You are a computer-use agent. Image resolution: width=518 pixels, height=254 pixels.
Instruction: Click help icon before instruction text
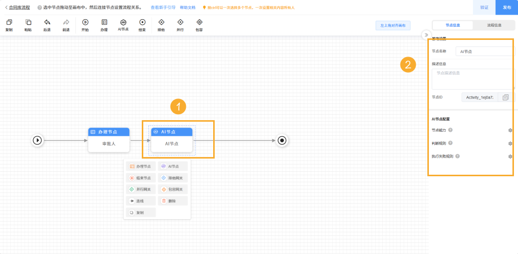tap(39, 7)
